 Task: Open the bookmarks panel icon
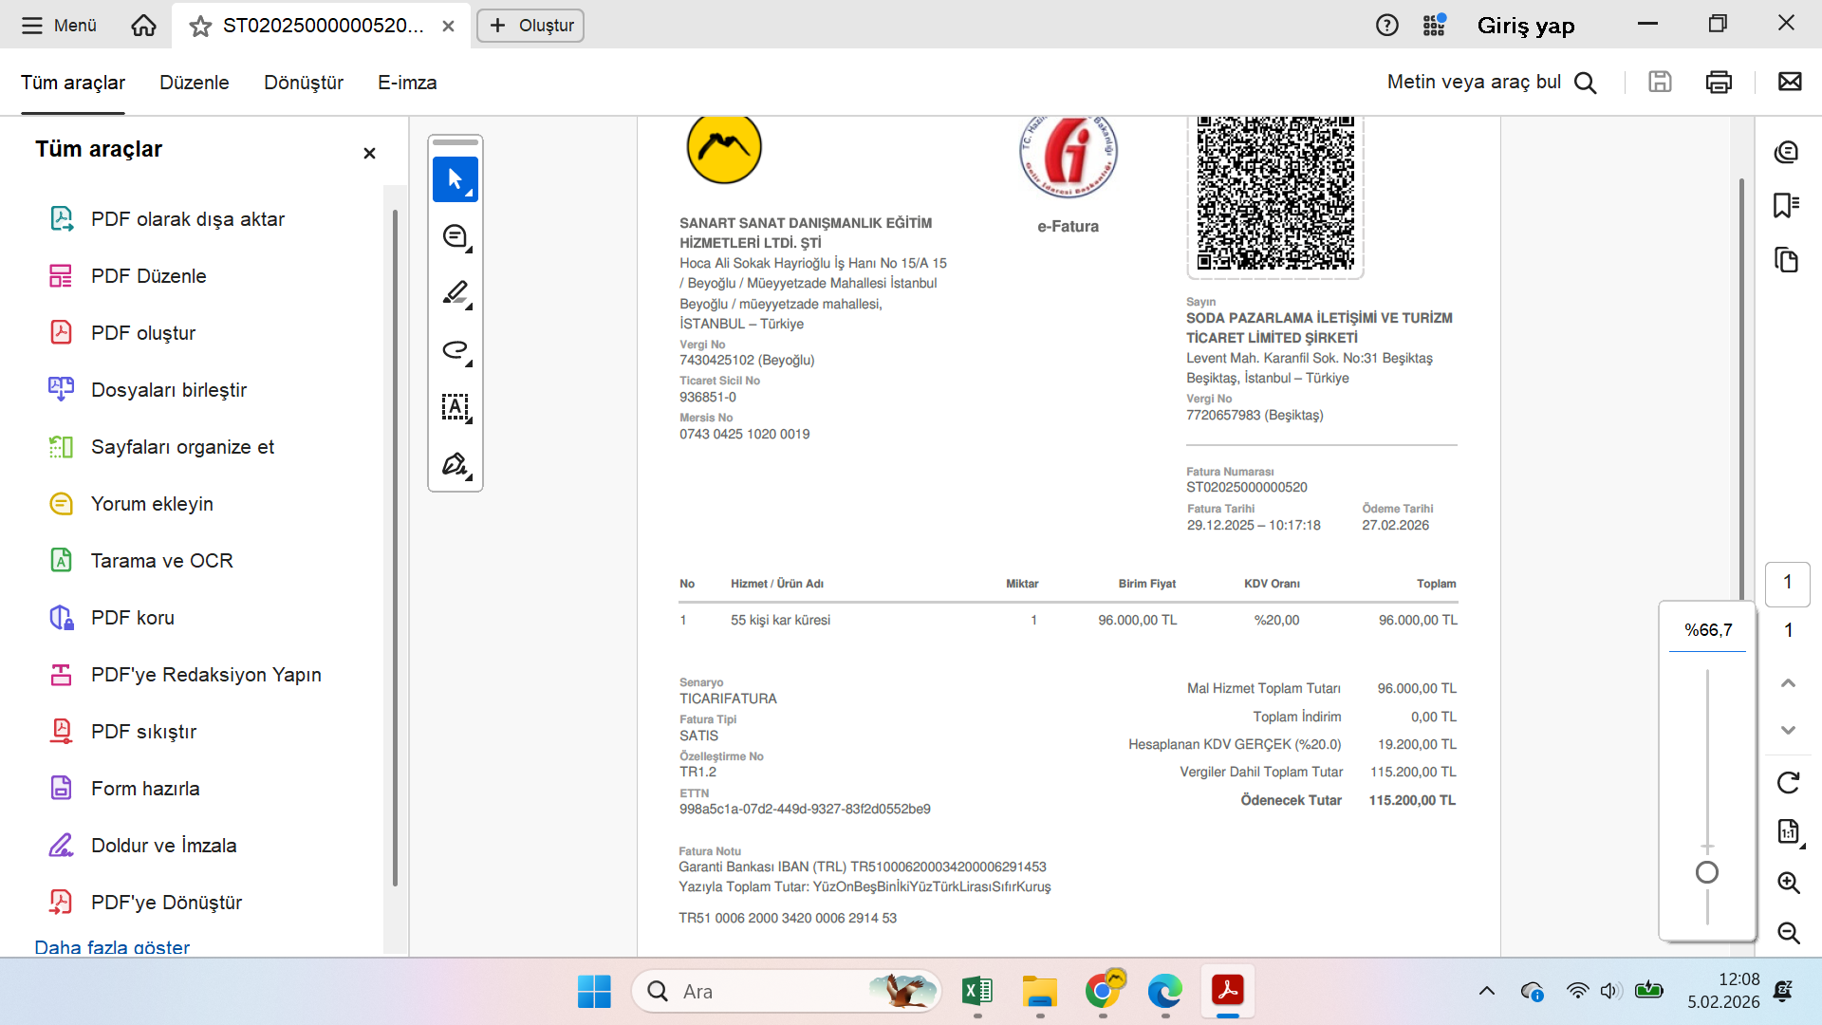(1787, 205)
